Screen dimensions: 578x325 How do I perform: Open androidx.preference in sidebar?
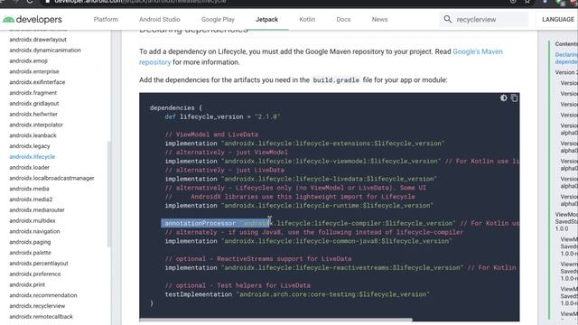[35, 274]
